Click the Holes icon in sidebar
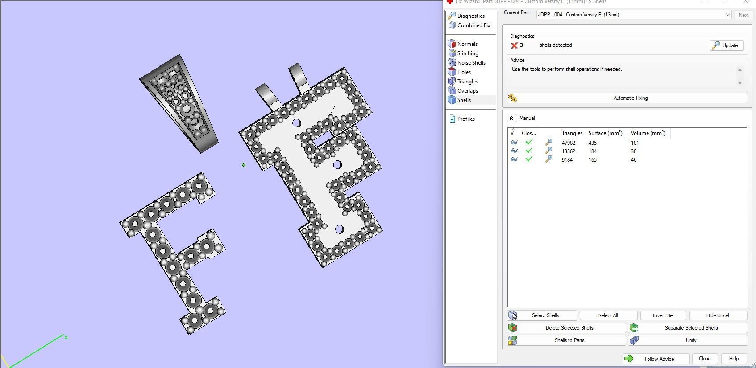 tap(452, 72)
